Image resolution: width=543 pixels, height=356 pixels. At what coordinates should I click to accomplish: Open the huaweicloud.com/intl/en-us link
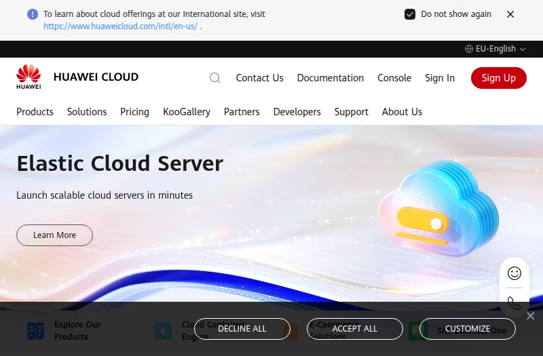(121, 26)
